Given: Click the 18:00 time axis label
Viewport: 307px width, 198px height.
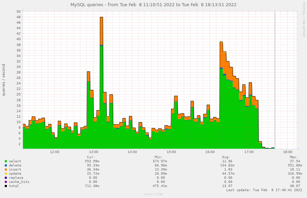Looking at the screenshot, I should (287, 151).
